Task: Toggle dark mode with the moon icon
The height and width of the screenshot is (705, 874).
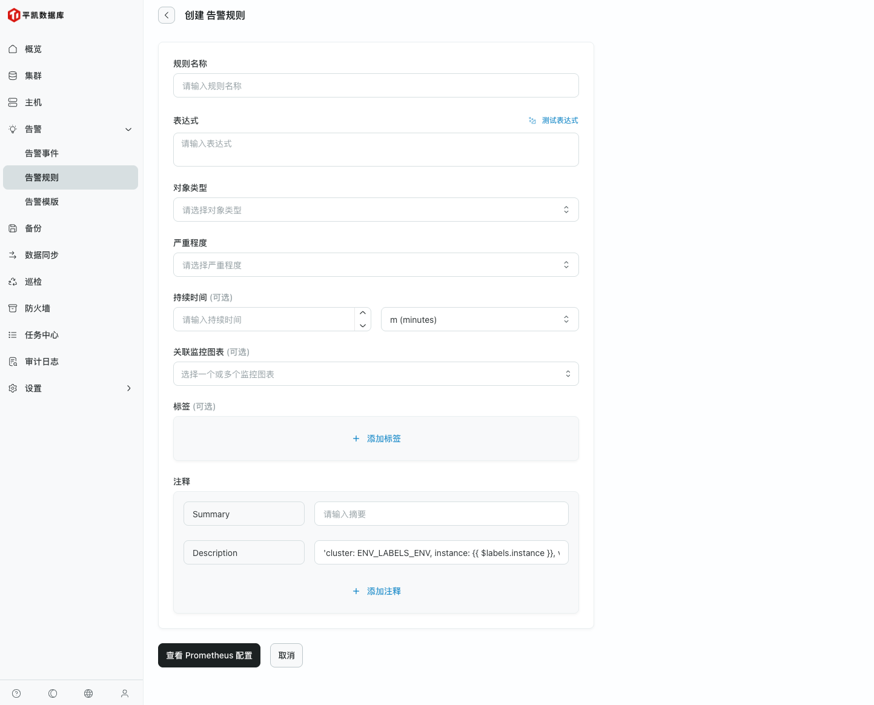Action: coord(53,693)
